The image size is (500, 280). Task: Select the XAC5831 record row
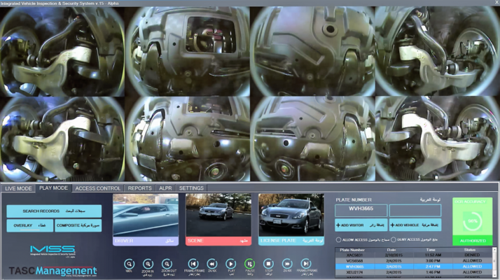coord(413,255)
